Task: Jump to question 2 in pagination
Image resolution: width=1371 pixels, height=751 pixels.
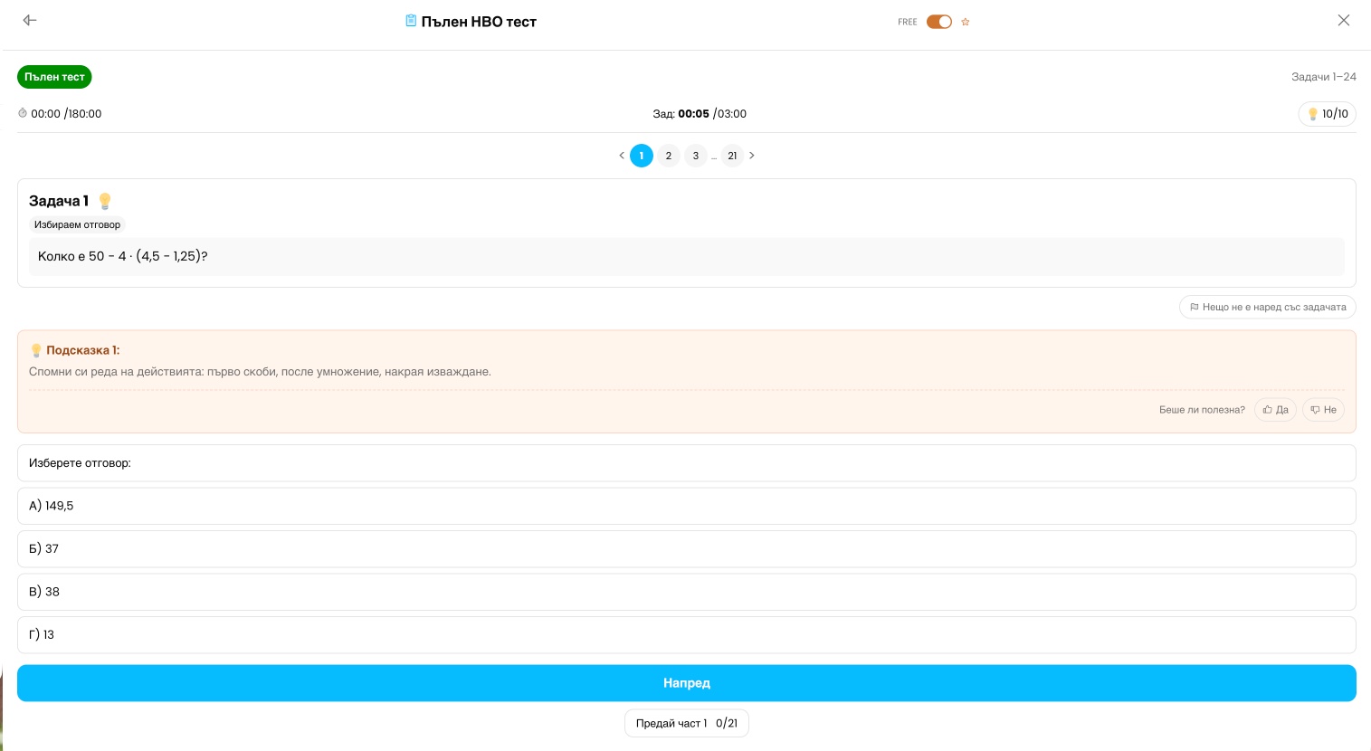Action: (x=669, y=156)
